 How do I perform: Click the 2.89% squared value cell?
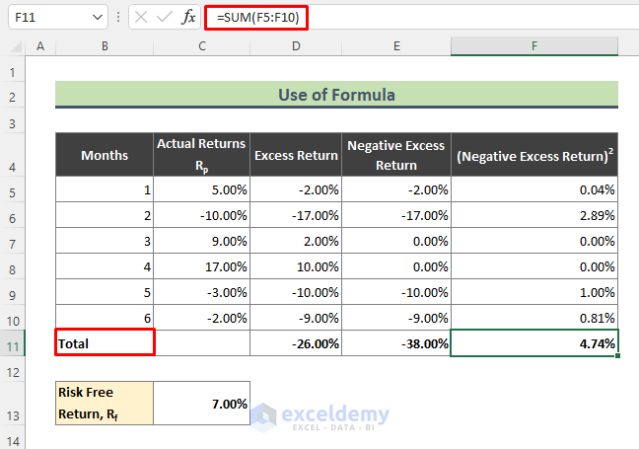[534, 215]
